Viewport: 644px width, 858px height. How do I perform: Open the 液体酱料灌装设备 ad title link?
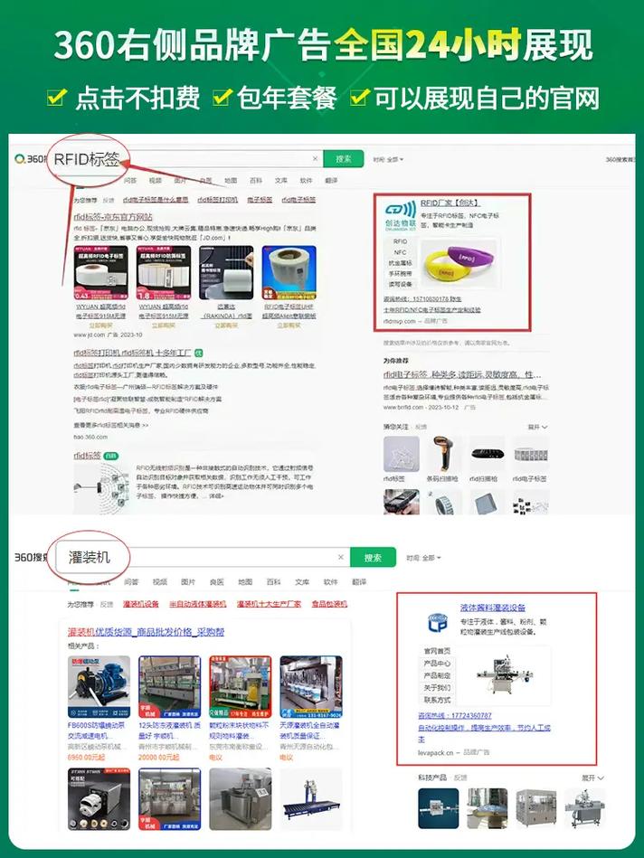coord(493,608)
